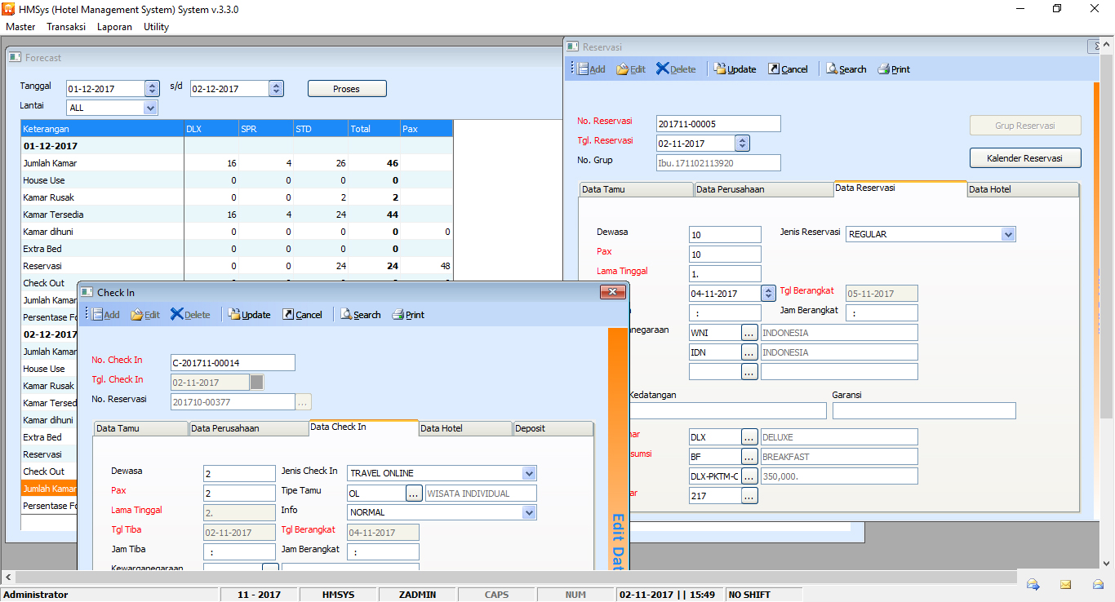This screenshot has height=602, width=1115.
Task: Click the Keterangan column header
Action: coord(103,129)
